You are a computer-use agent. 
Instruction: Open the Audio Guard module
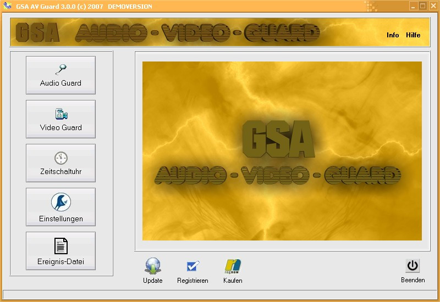point(61,75)
